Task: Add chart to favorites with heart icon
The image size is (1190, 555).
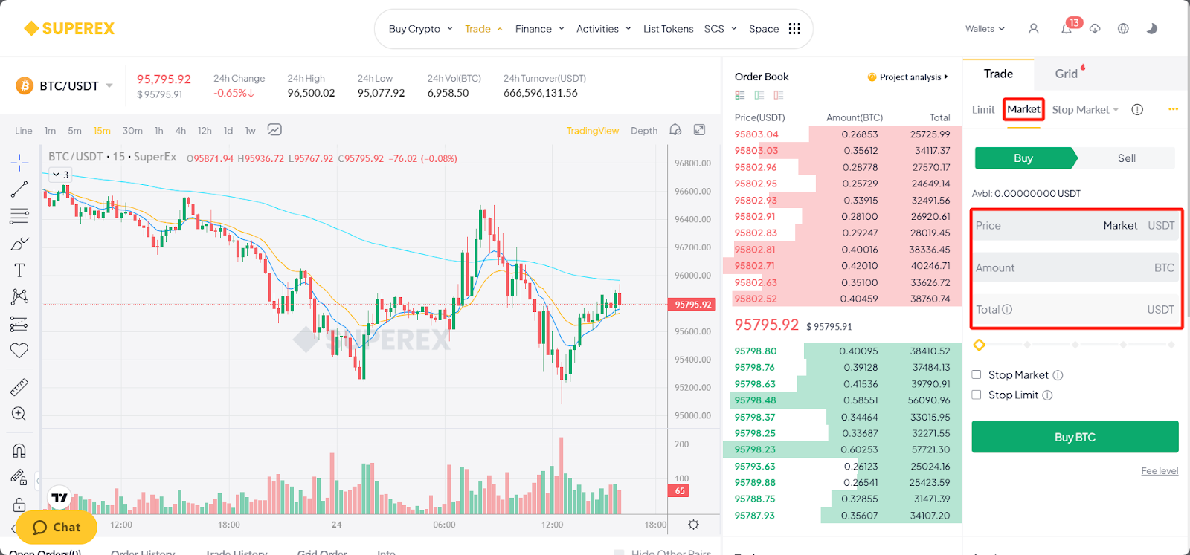Action: click(x=19, y=351)
